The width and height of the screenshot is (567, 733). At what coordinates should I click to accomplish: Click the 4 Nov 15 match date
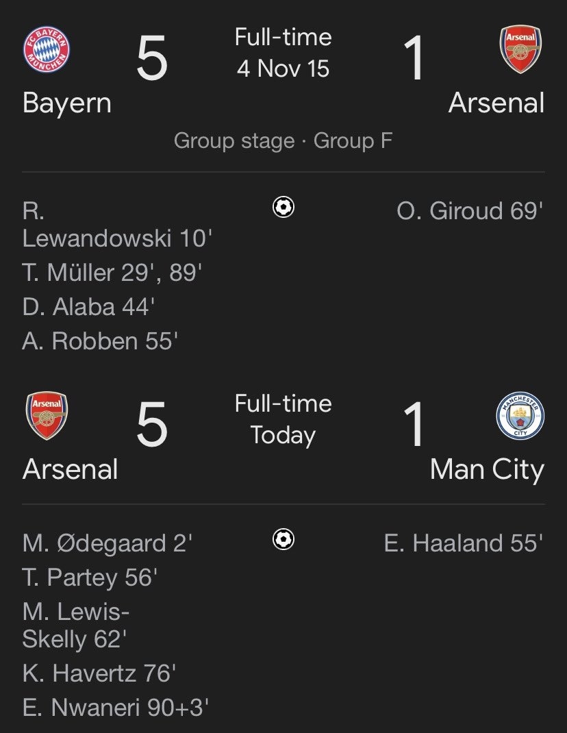click(283, 69)
